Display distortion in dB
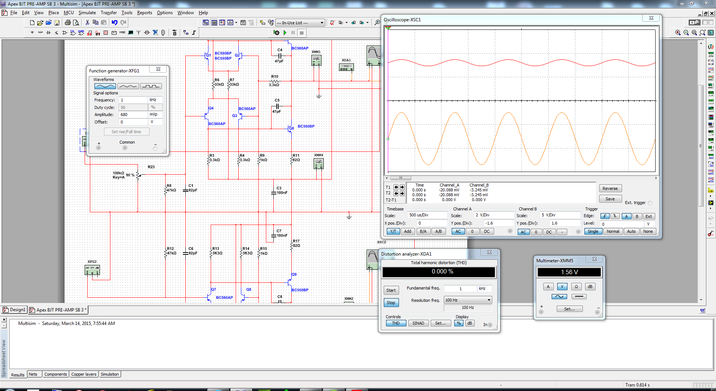The width and height of the screenshot is (716, 391). 470,323
